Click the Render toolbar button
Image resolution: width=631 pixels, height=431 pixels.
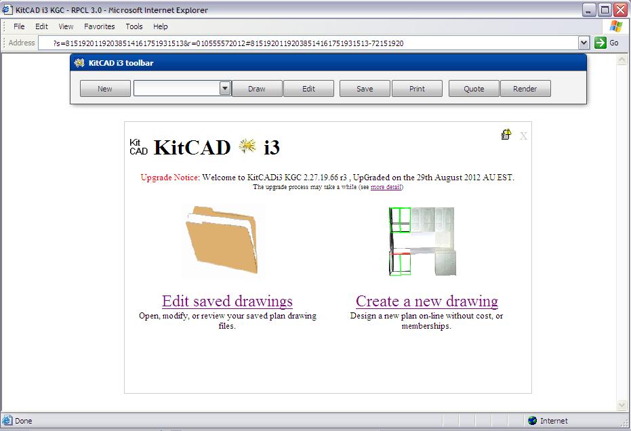pos(525,89)
